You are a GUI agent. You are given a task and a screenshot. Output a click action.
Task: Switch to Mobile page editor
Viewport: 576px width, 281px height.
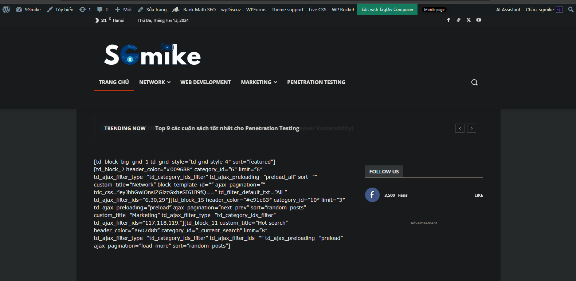434,10
